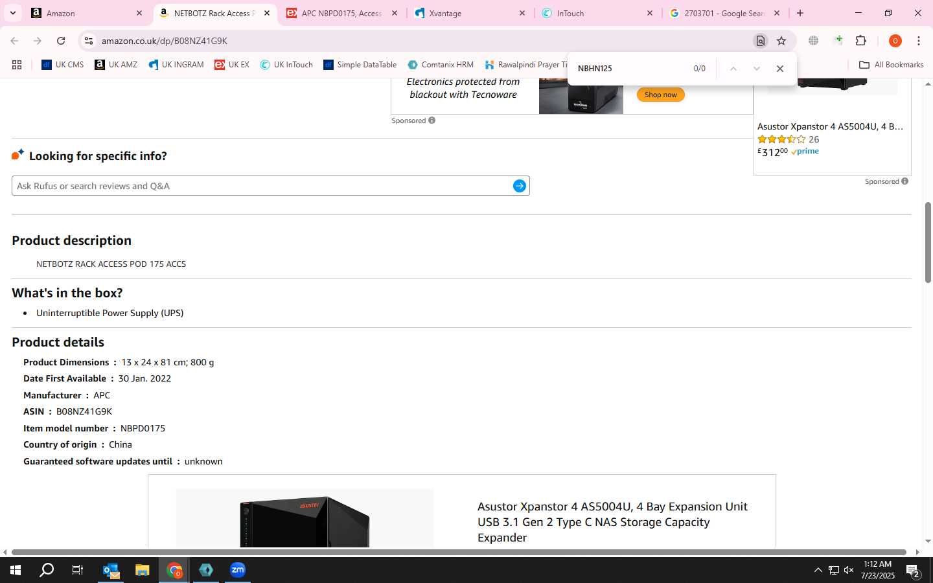Open the Asustor Xpanstor 4 Bay Expansion Unit title
The width and height of the screenshot is (933, 583).
[x=612, y=522]
